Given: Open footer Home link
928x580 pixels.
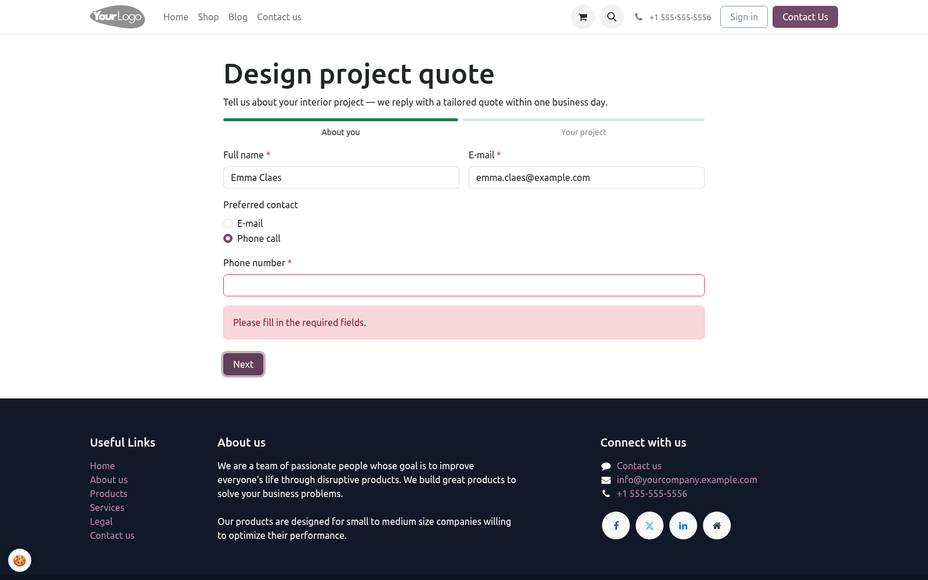Looking at the screenshot, I should (102, 466).
